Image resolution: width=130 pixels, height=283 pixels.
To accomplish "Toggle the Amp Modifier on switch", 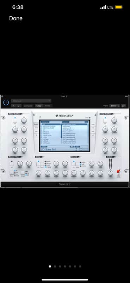I will point(105,120).
